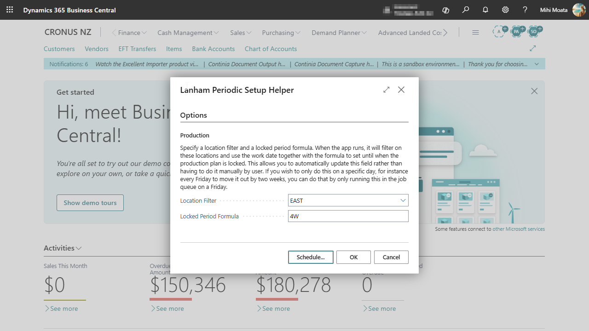Expand the Activities heading chevron
589x331 pixels.
coord(79,248)
